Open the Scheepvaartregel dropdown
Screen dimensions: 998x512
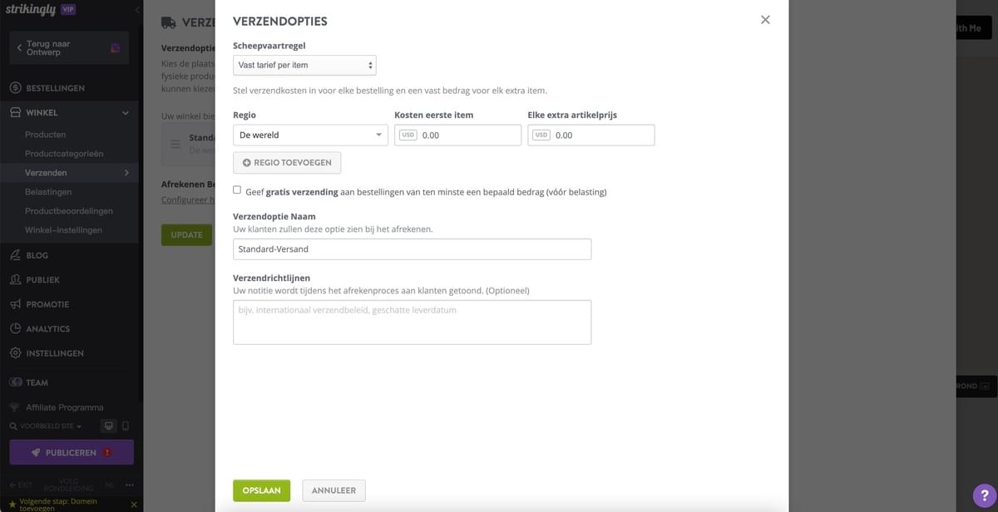tap(304, 65)
